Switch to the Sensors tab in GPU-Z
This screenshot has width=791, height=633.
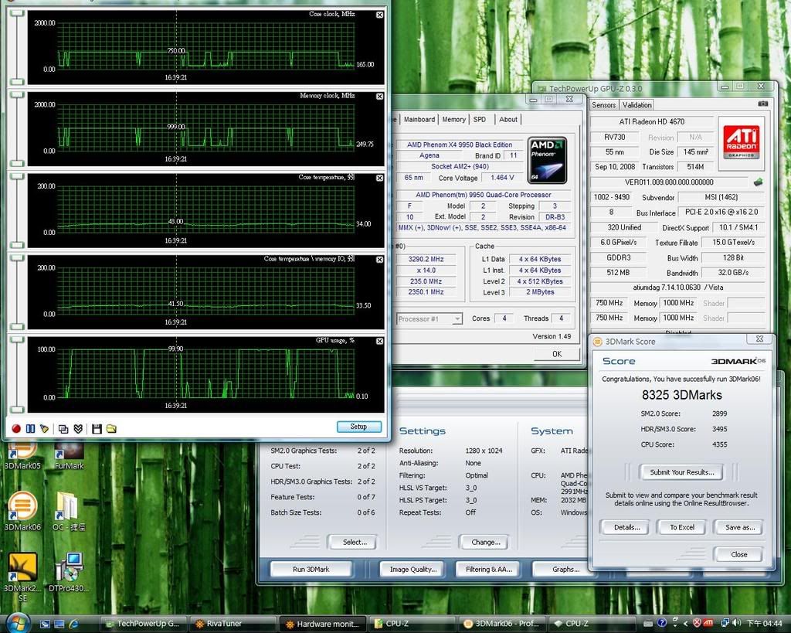pyautogui.click(x=604, y=104)
